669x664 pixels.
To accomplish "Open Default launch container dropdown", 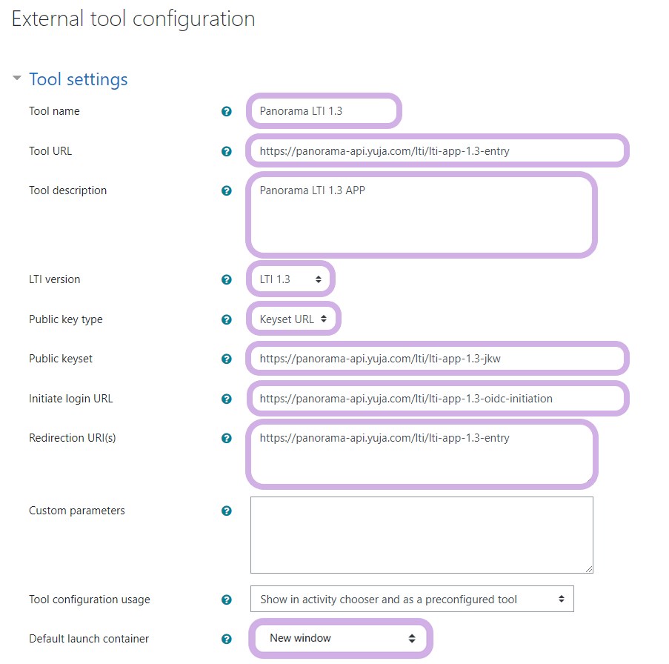I will 342,638.
